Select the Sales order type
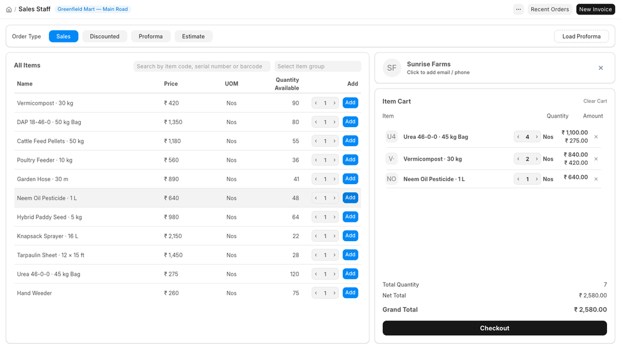 pos(63,36)
